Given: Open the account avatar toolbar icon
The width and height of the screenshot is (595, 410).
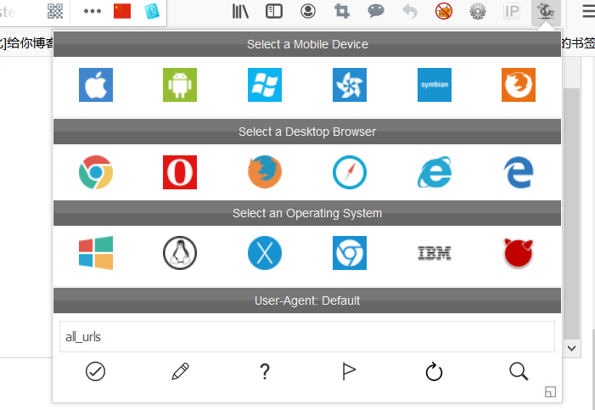Looking at the screenshot, I should click(308, 11).
